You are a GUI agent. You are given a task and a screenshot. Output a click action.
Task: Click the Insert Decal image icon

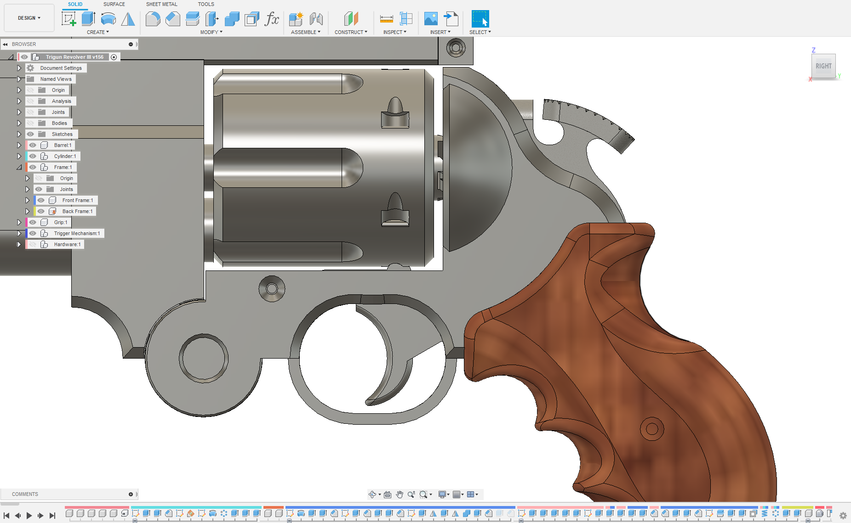(431, 19)
